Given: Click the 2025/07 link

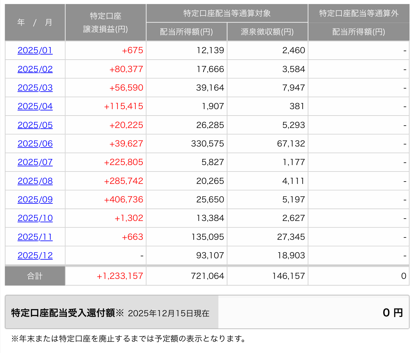Looking at the screenshot, I should 35,162.
